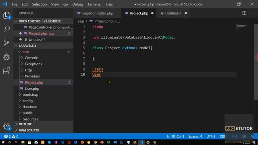The image size is (258, 145).
Task: Click the breadcrumb ellipsis after Project.php
Action: point(119,21)
